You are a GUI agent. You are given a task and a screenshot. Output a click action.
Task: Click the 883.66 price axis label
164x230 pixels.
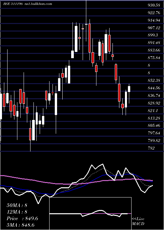(154, 50)
